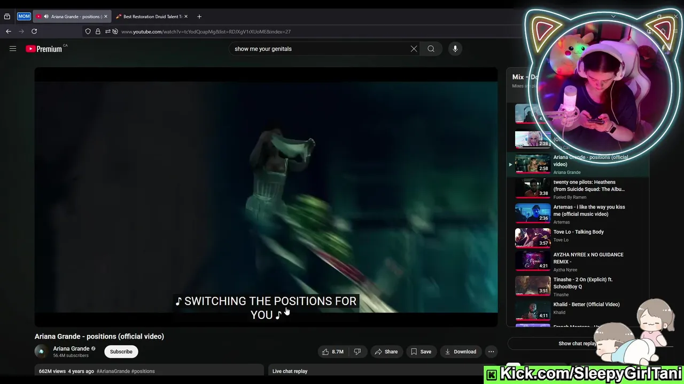This screenshot has height=384, width=684.
Task: Click 'twenty one pilots: Heathens' title
Action: pos(589,186)
